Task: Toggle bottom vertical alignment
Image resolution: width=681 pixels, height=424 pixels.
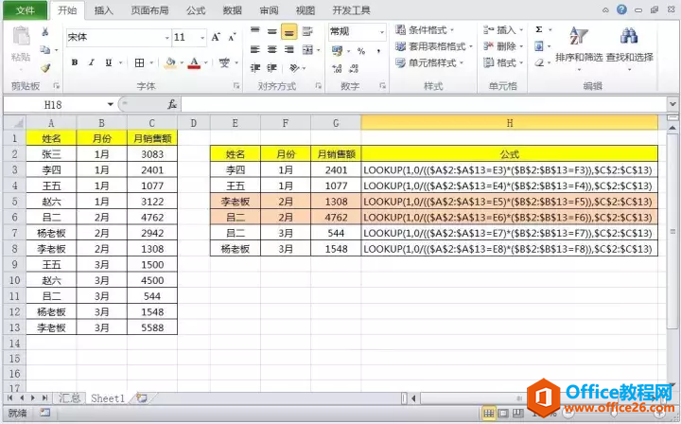Action: click(288, 32)
